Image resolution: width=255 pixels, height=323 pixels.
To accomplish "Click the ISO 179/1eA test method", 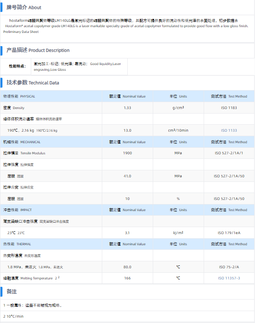I will coord(229,233).
